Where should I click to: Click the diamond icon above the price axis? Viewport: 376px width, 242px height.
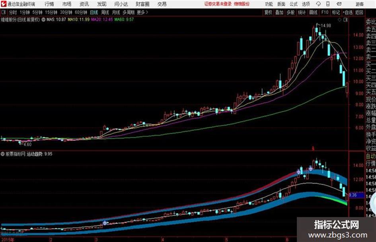coord(339,20)
